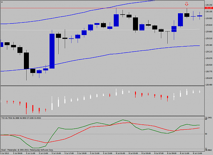Viewport: 213px width, 155px height.
Task: Click the 8 Jul 01:00 time label
Action: [121, 153]
